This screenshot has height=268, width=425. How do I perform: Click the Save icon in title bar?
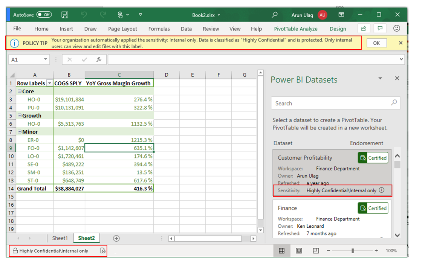click(x=65, y=15)
